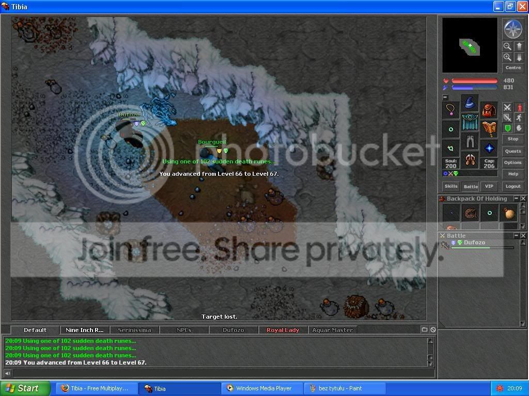The width and height of the screenshot is (529, 396).
Task: Centre the minimap on the player
Action: click(x=513, y=68)
